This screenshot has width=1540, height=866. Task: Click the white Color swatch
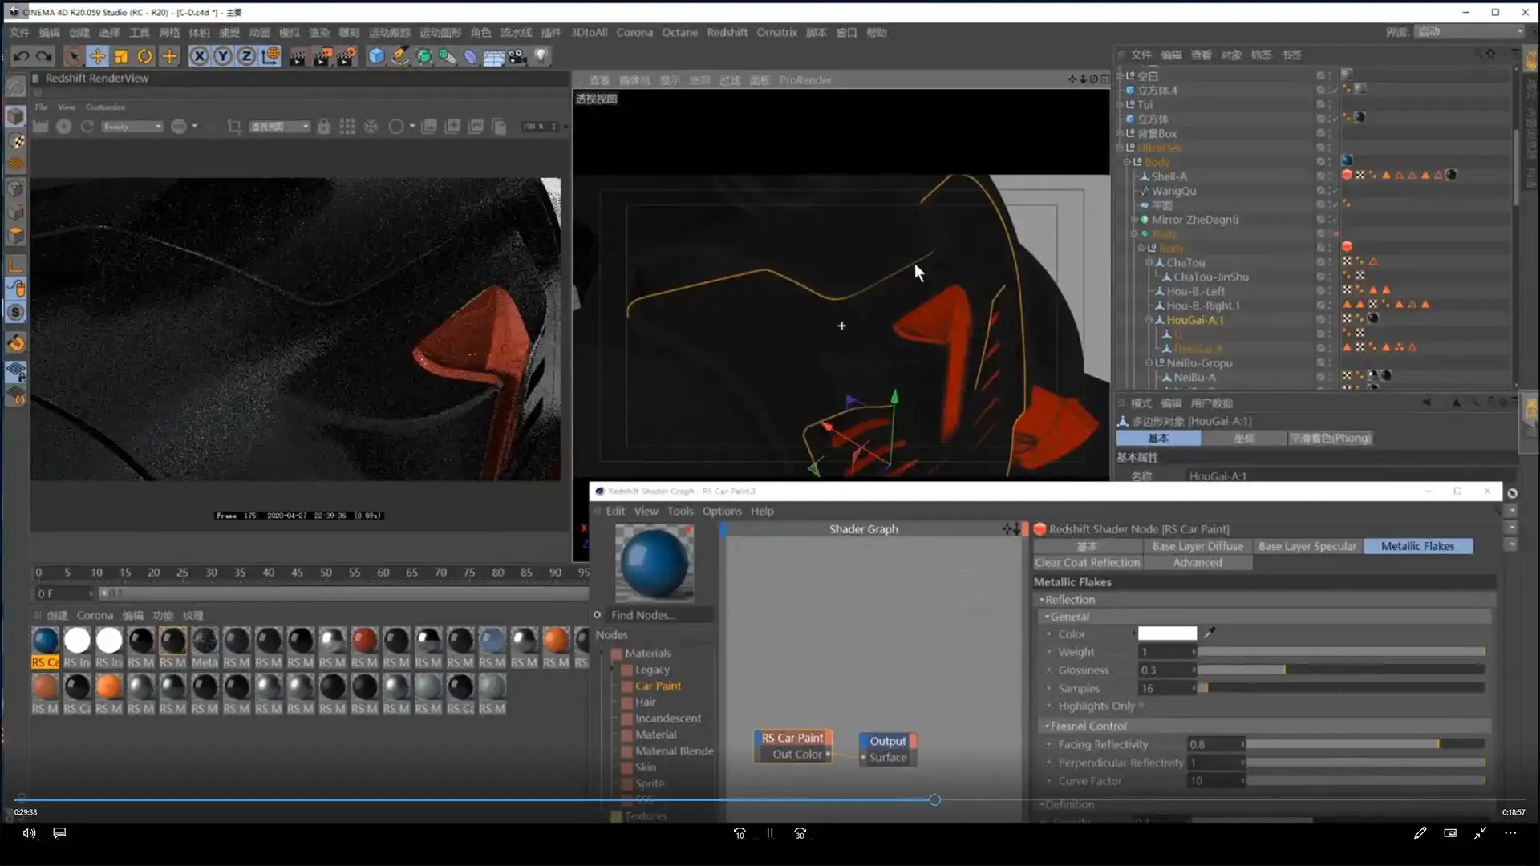click(x=1167, y=633)
